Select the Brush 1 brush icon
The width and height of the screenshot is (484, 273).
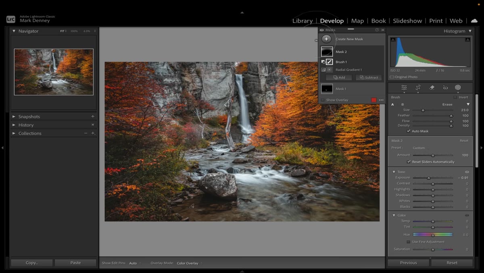click(330, 62)
